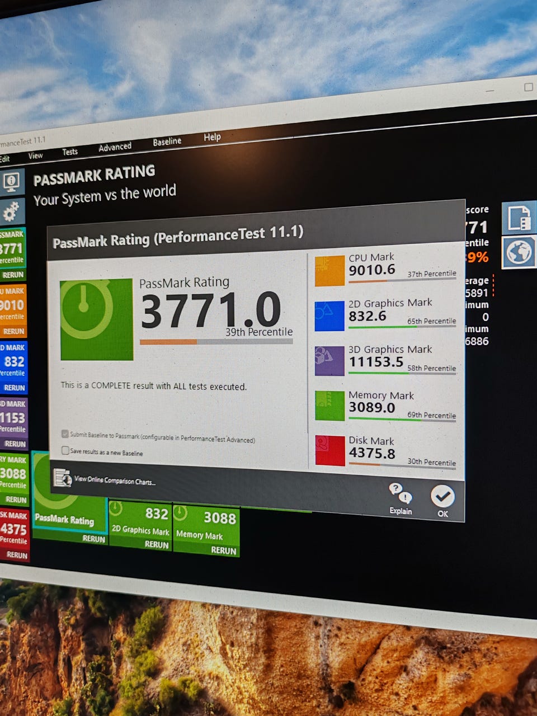The height and width of the screenshot is (716, 537).
Task: Click the 2D Graphics Mark 832.6 value
Action: [368, 316]
